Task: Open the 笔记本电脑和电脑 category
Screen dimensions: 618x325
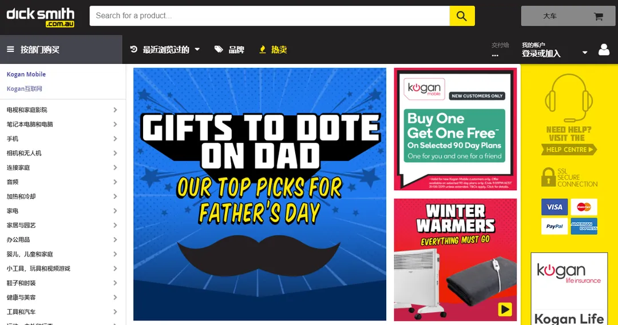Action: (x=30, y=125)
